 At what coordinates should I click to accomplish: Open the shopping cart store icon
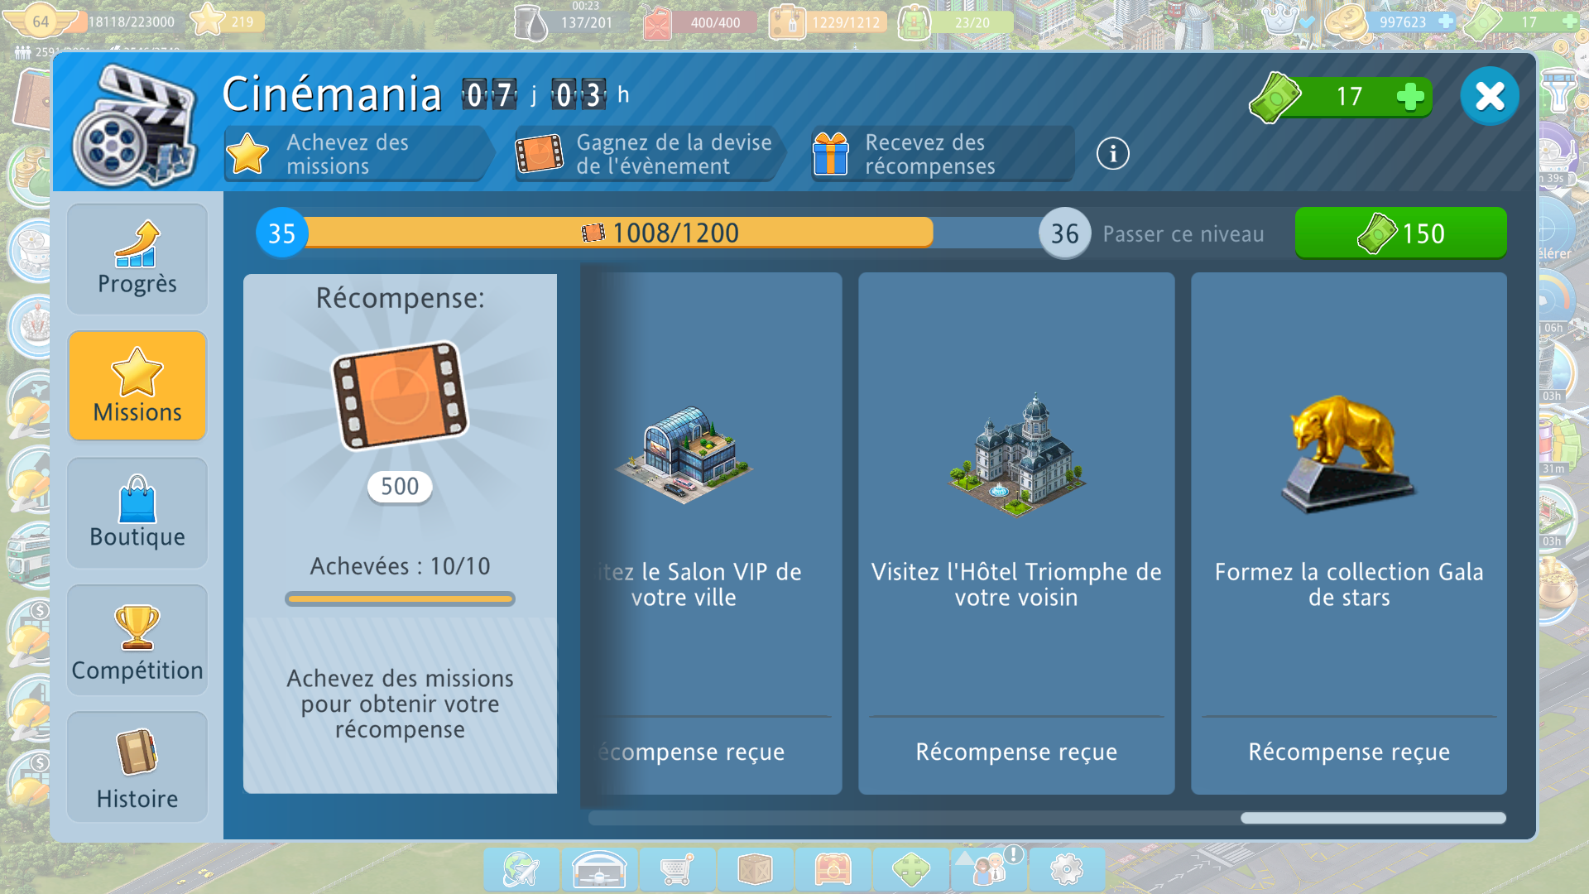pyautogui.click(x=677, y=869)
